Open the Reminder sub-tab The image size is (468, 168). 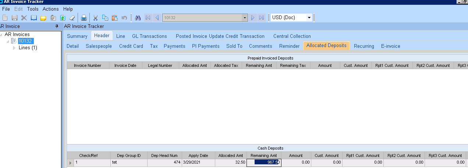(289, 46)
